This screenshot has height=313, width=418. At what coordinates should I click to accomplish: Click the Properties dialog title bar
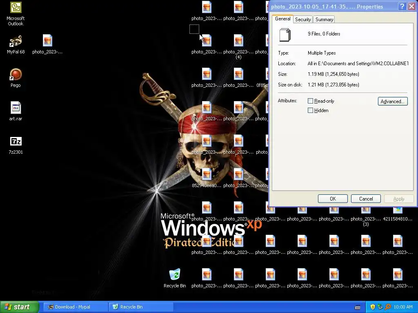click(333, 7)
